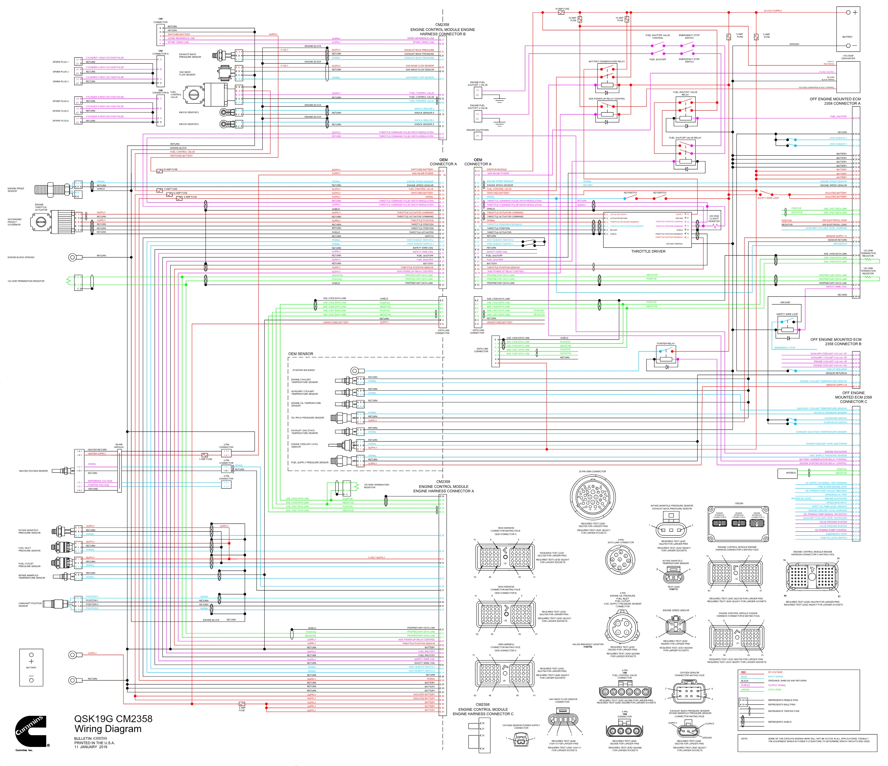Click the "OEM SENSOR" section heading
Viewport: 888px width, 766px height.
click(301, 354)
